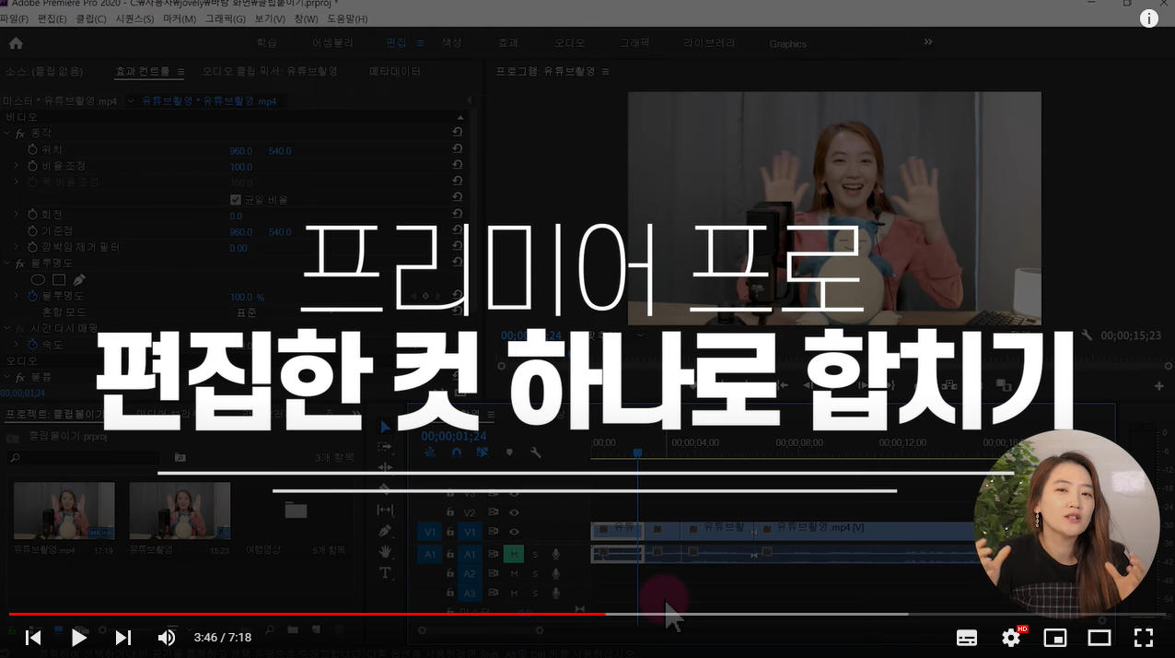Select the Track Select Forward tool
The height and width of the screenshot is (658, 1175).
pos(385,447)
